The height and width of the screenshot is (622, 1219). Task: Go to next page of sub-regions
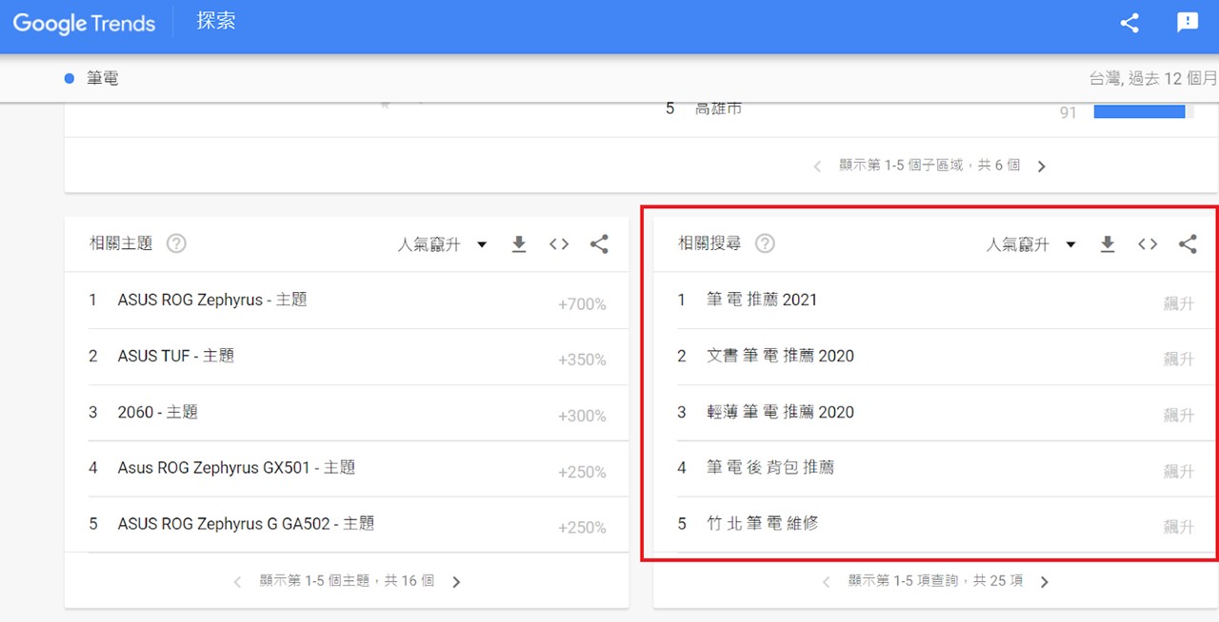[1041, 166]
